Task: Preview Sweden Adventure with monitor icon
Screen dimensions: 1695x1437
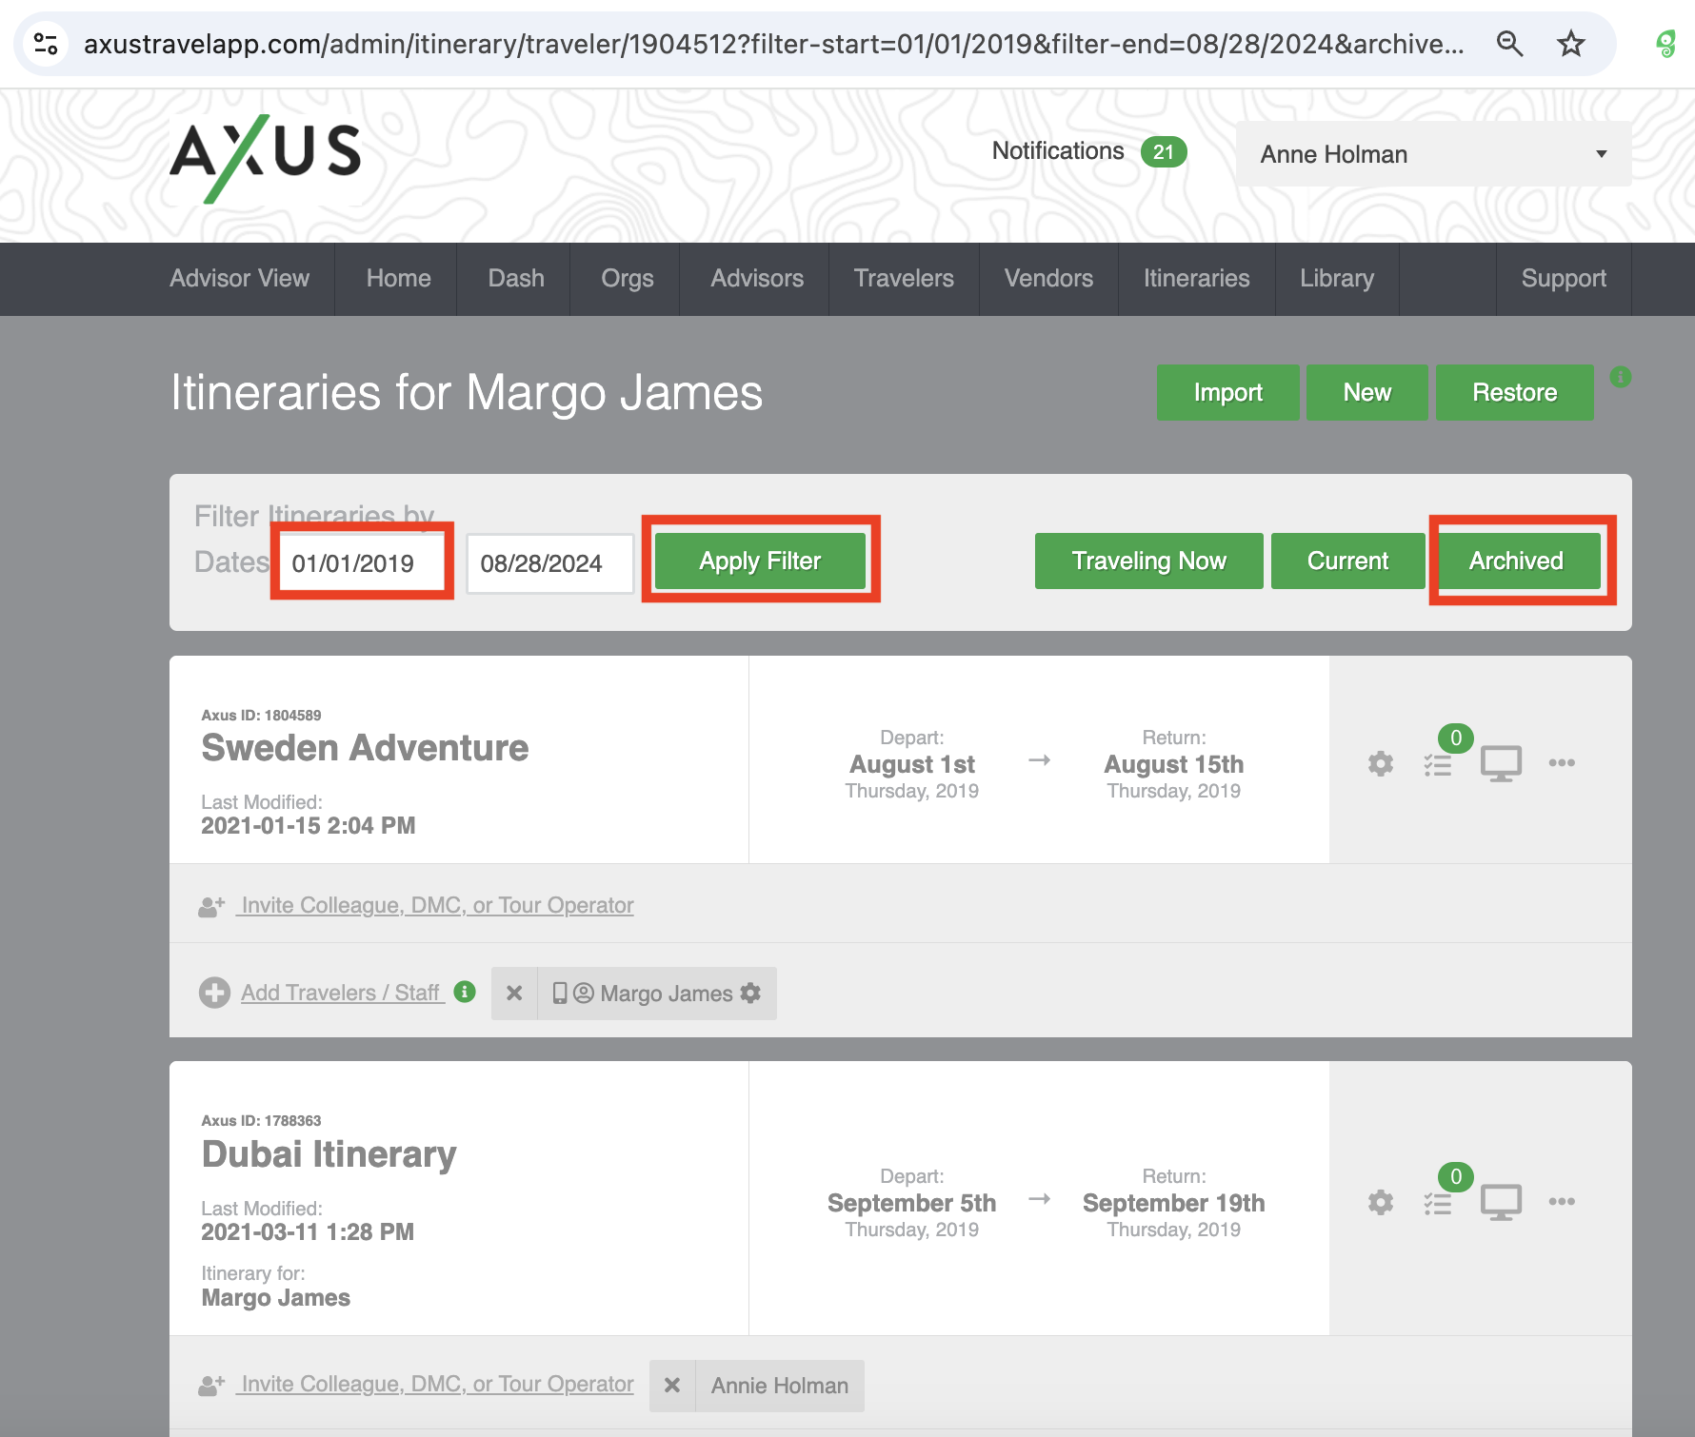Action: pos(1501,763)
